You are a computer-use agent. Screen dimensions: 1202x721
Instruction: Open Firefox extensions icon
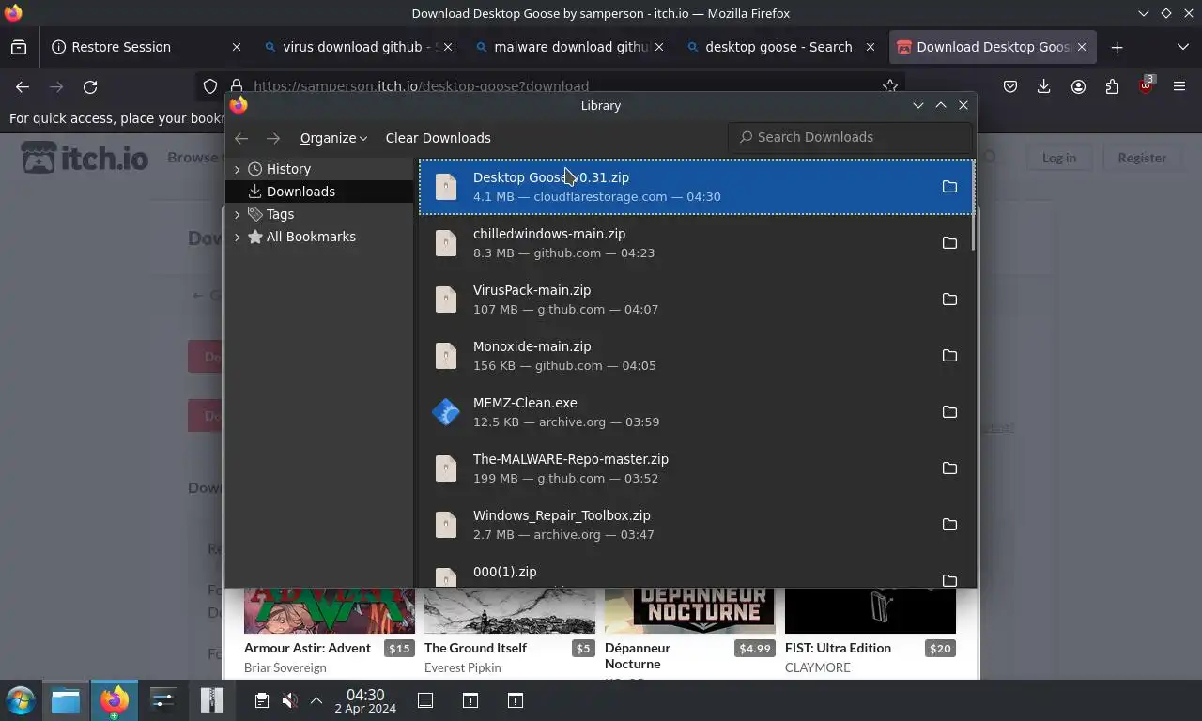pos(1112,86)
